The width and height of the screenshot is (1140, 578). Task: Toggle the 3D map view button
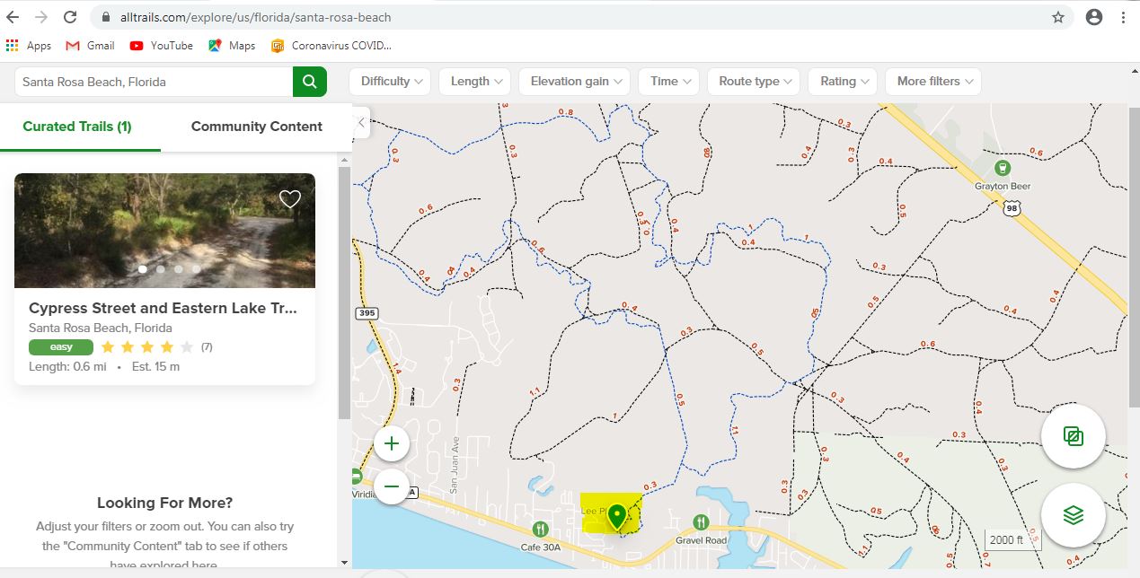(1073, 436)
